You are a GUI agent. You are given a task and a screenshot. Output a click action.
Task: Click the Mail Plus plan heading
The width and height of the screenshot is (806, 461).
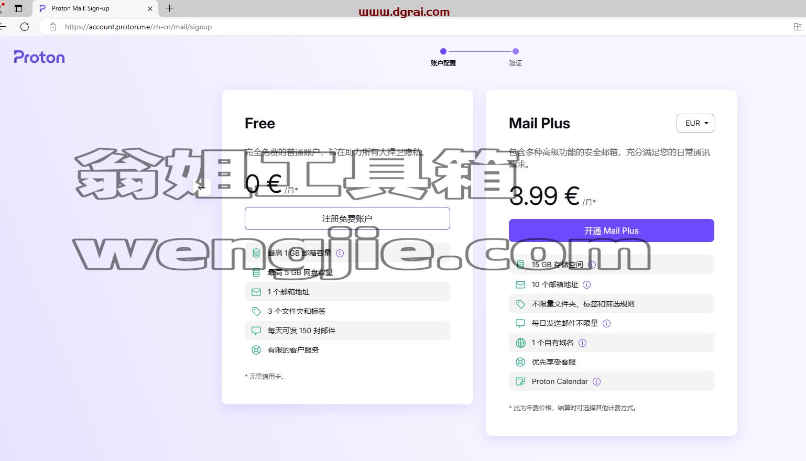539,123
